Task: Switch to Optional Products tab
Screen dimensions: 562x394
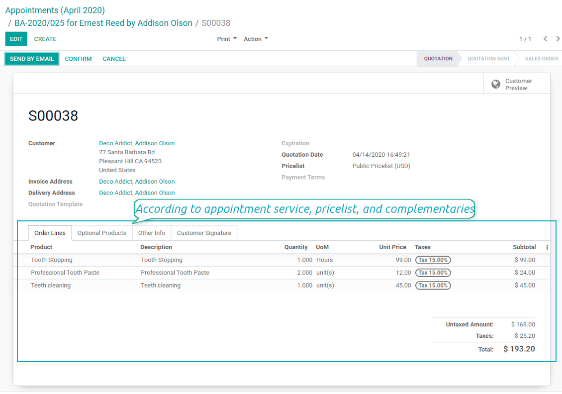Action: tap(102, 233)
